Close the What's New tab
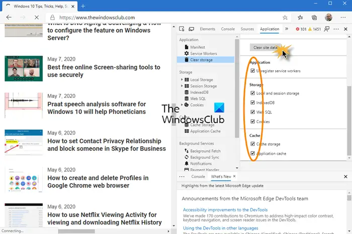 point(234,176)
